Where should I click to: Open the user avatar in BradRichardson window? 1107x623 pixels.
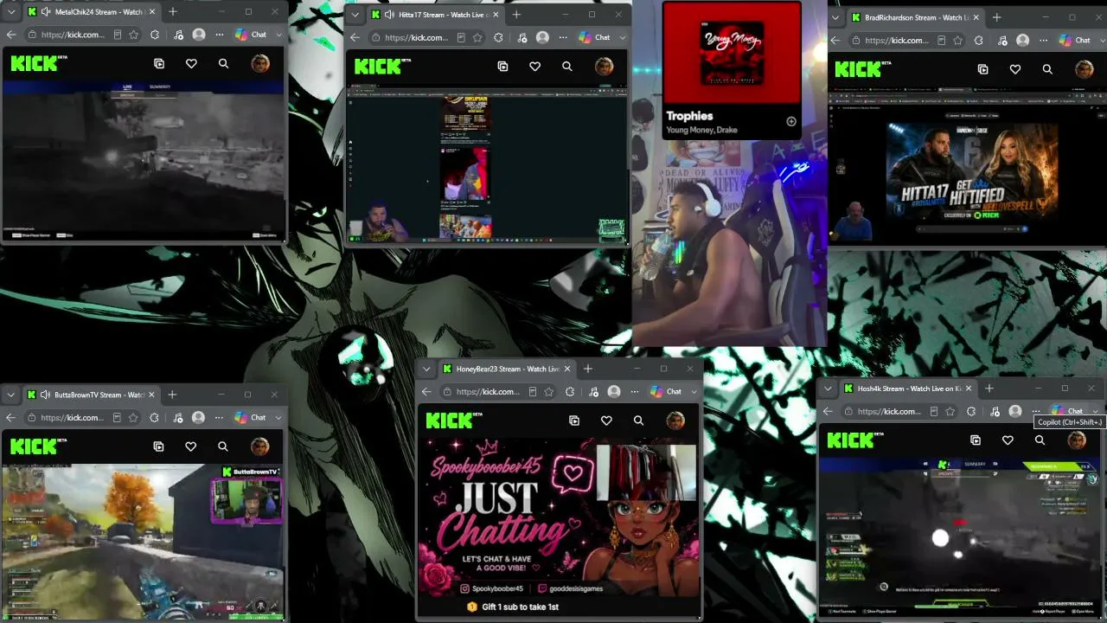pos(1084,69)
